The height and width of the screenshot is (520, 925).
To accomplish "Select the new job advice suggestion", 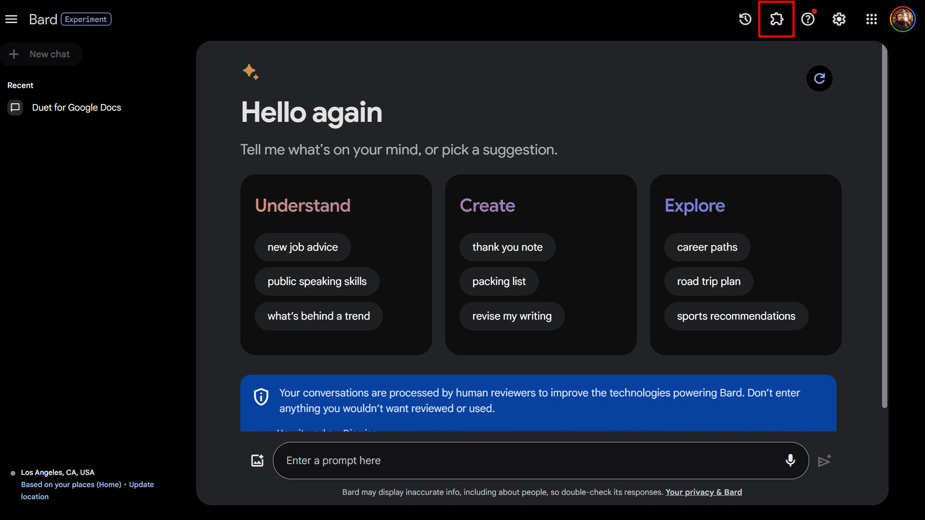I will point(303,247).
